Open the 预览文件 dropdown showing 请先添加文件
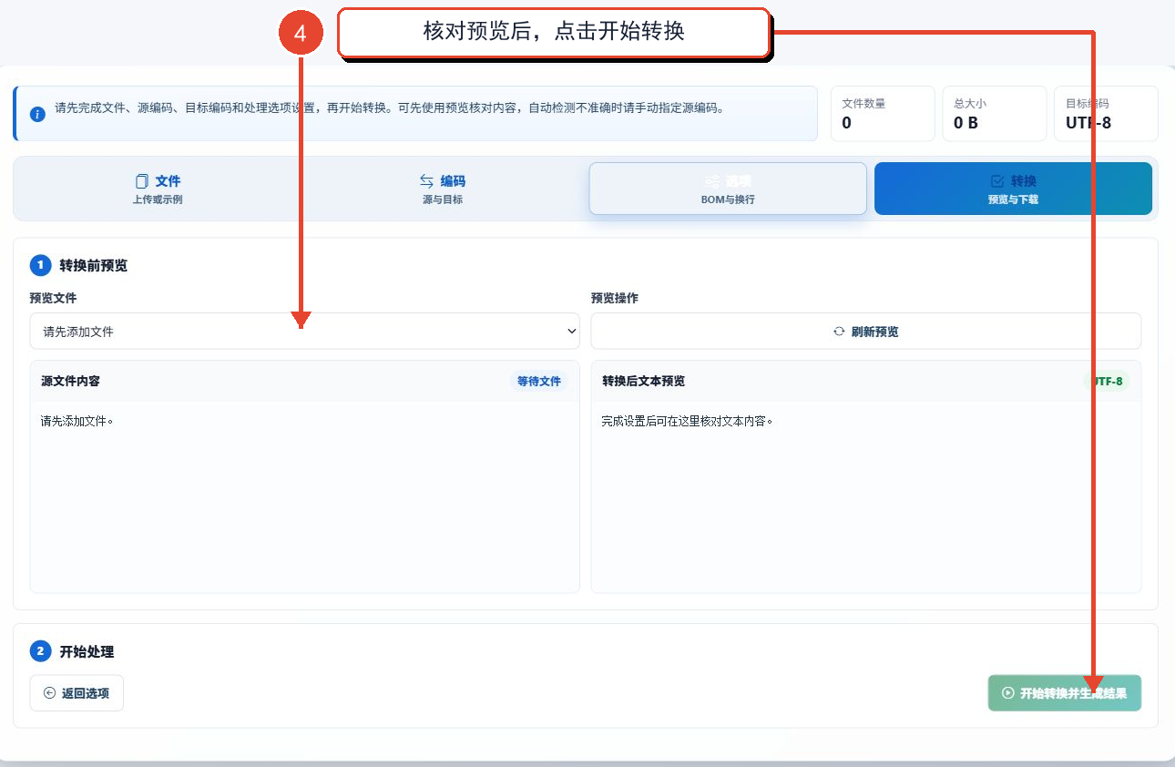 coord(304,331)
